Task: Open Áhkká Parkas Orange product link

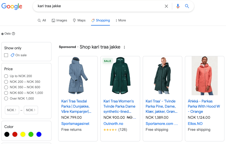Action: pyautogui.click(x=204, y=107)
